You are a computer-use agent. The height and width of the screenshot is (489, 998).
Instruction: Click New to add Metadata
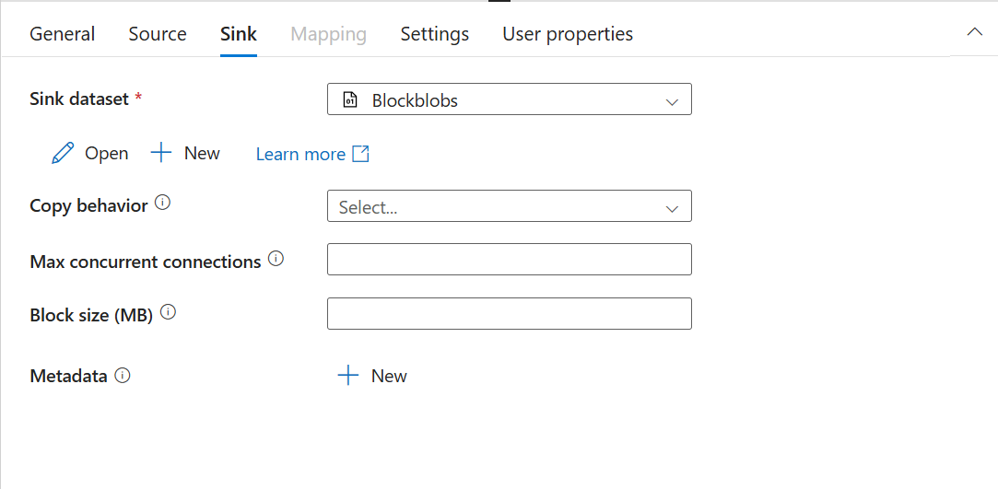coord(389,376)
